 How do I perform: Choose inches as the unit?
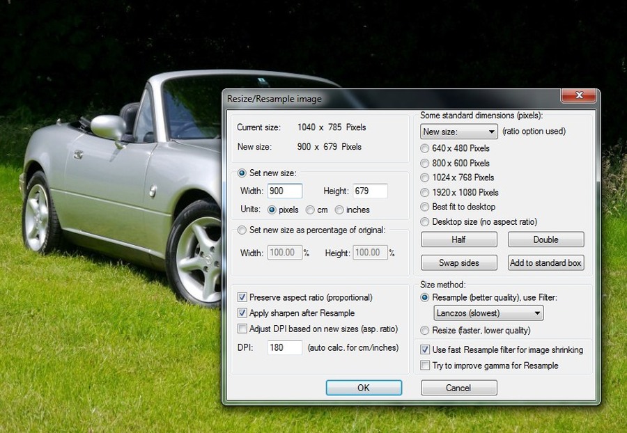pos(339,210)
